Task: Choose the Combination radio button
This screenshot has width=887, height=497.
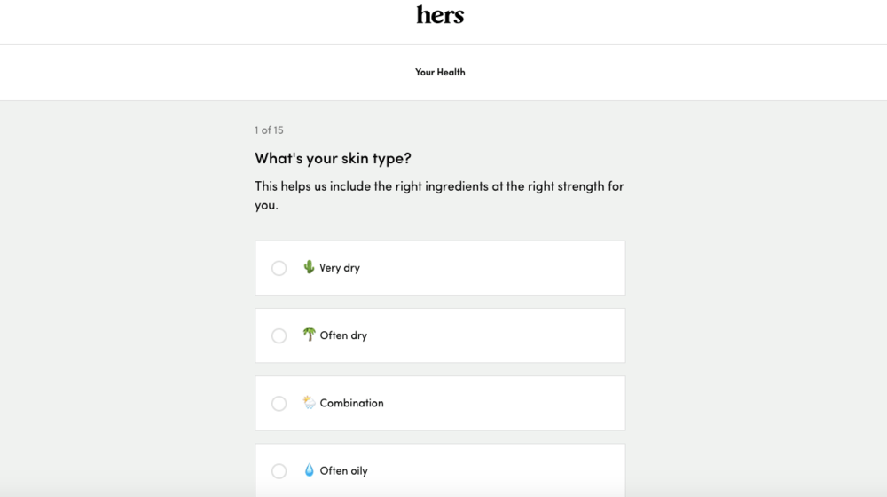Action: (279, 404)
